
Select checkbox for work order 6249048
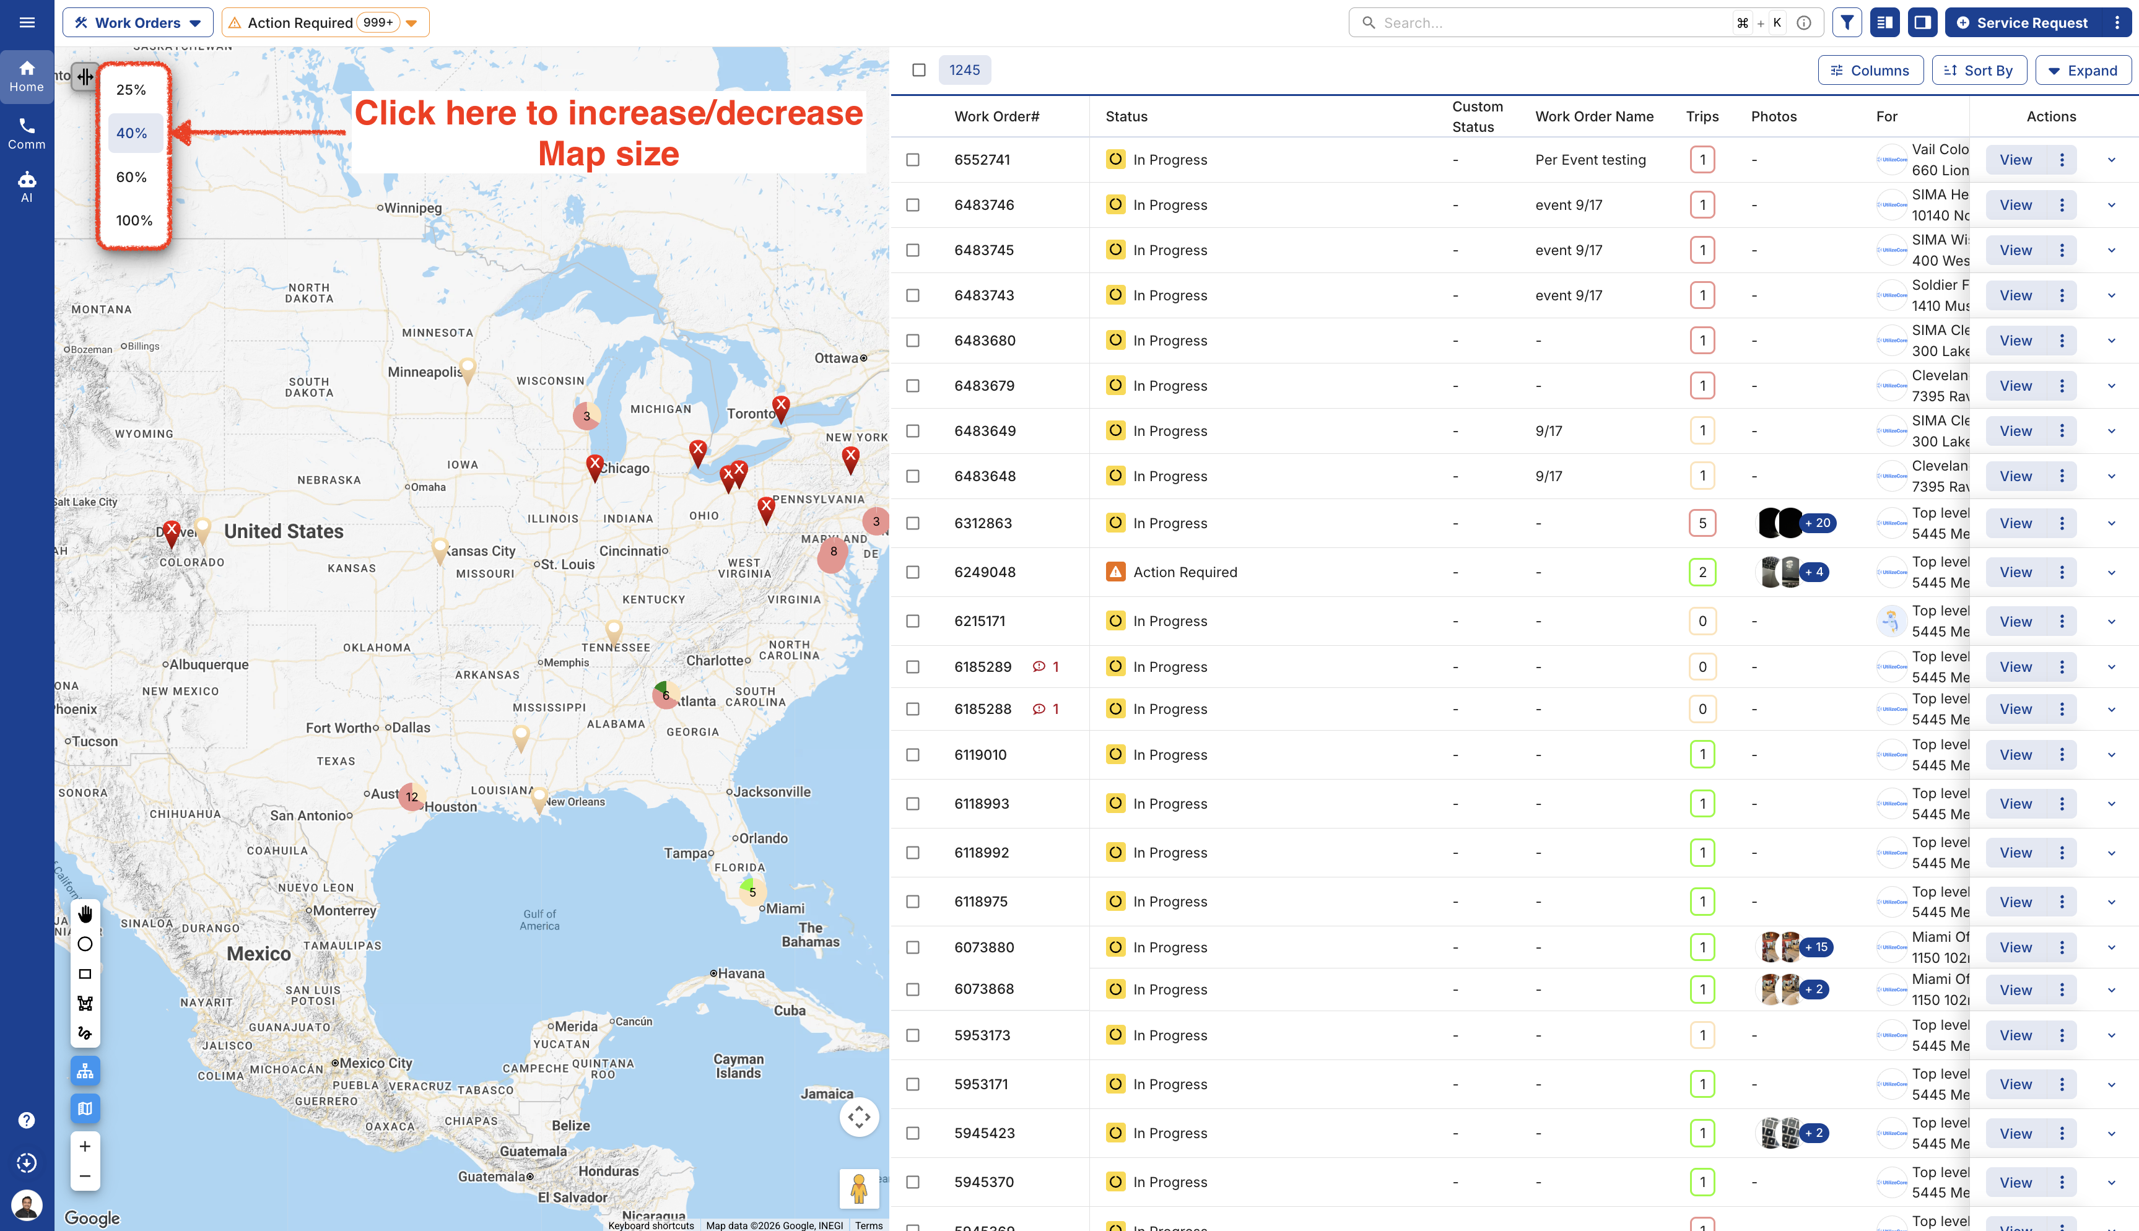click(913, 572)
